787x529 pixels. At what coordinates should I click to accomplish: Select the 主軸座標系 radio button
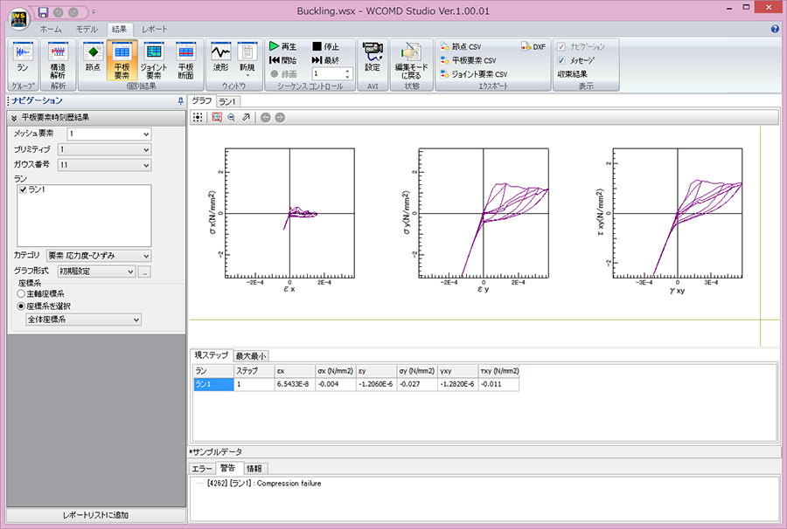23,294
